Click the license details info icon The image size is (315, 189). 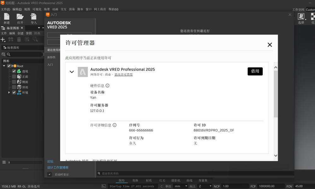[114, 125]
